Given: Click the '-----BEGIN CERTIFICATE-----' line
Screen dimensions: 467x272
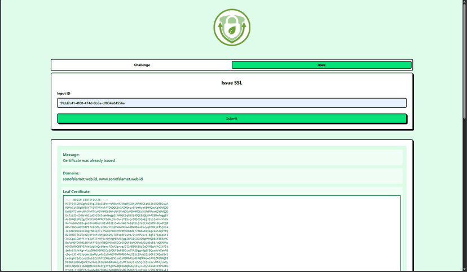Looking at the screenshot, I should pos(87,200).
